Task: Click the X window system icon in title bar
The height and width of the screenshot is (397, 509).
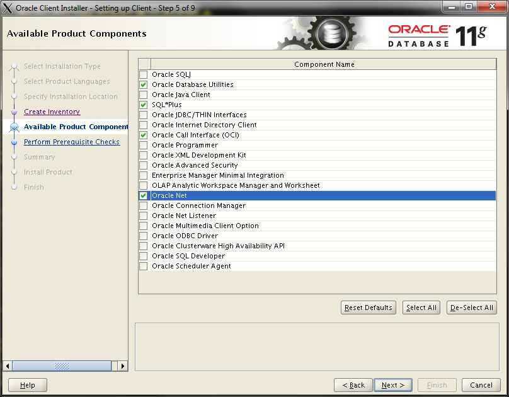Action: coord(8,8)
